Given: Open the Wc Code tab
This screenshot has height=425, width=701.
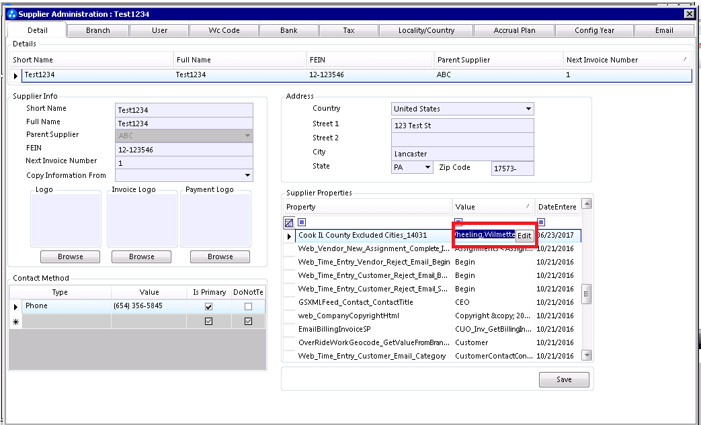Looking at the screenshot, I should coord(224,30).
